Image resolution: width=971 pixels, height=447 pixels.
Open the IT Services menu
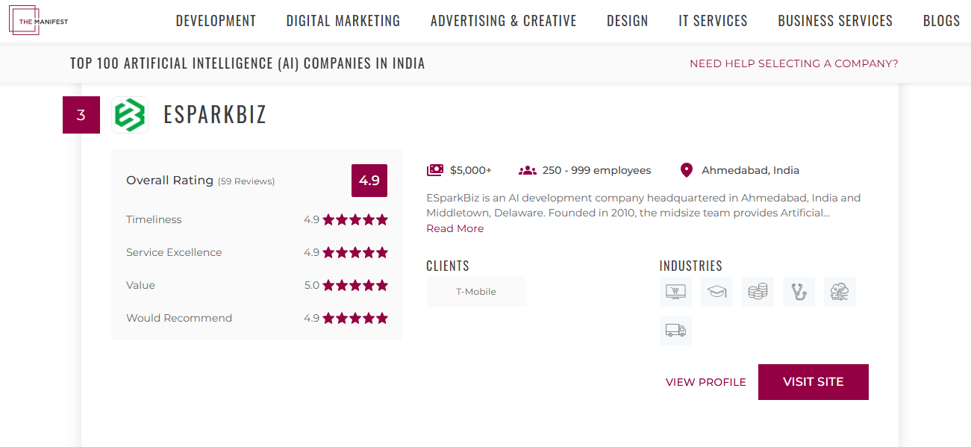(713, 21)
